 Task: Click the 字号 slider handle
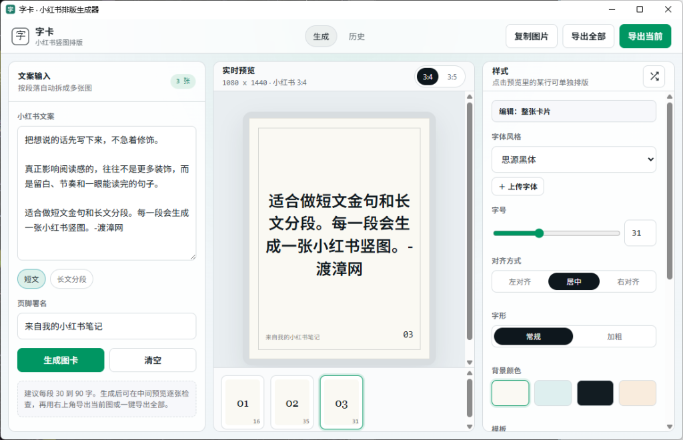tap(539, 233)
